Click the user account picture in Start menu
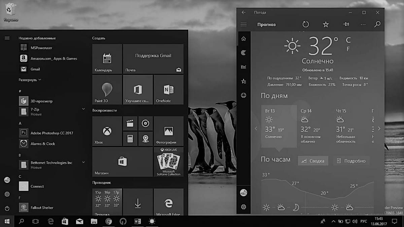The image size is (404, 227). pyautogui.click(x=7, y=180)
